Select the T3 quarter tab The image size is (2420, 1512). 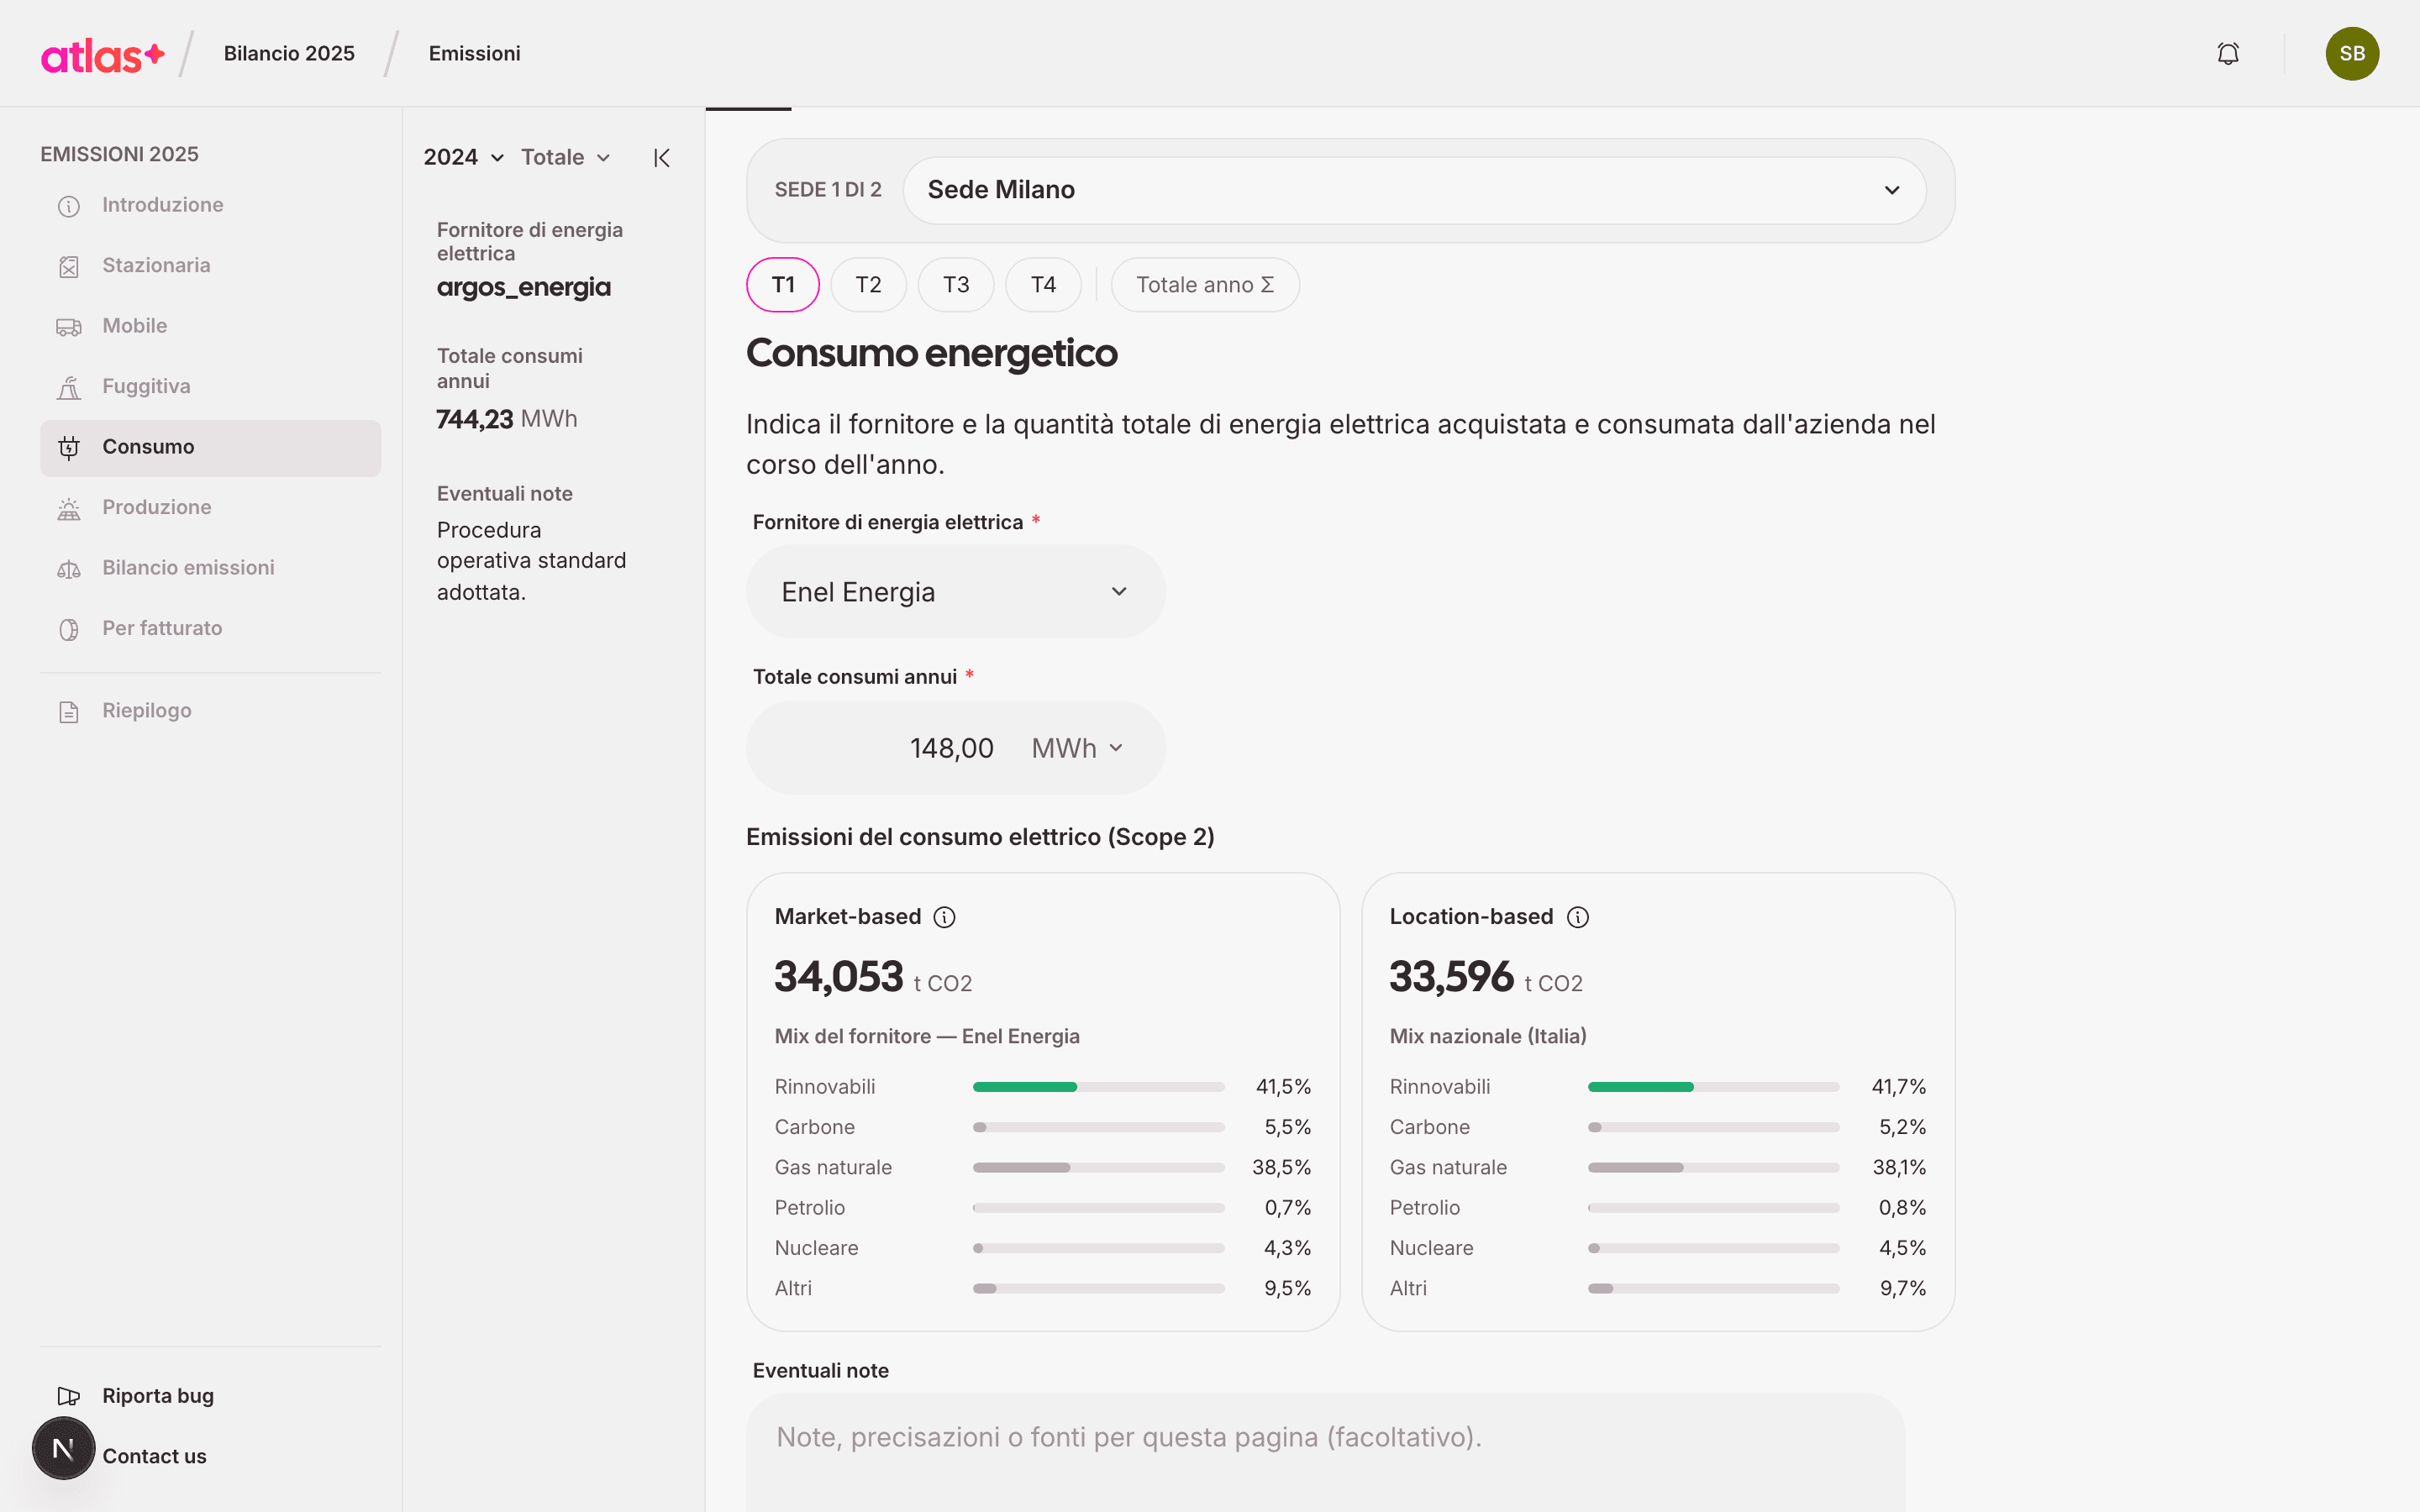tap(956, 285)
